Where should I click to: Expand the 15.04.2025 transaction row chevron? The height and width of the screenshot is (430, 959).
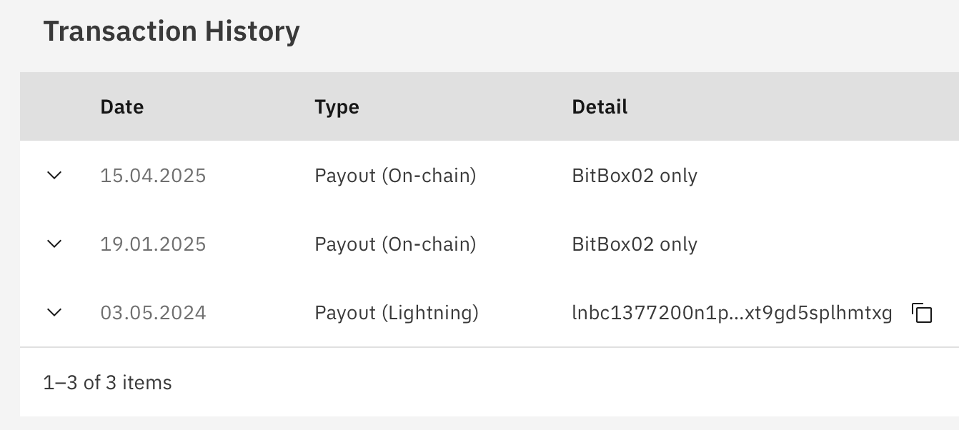pyautogui.click(x=54, y=175)
